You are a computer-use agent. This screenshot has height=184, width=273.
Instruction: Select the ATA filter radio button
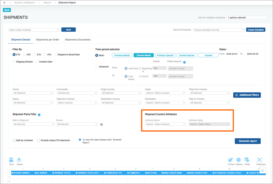[x=45, y=54]
